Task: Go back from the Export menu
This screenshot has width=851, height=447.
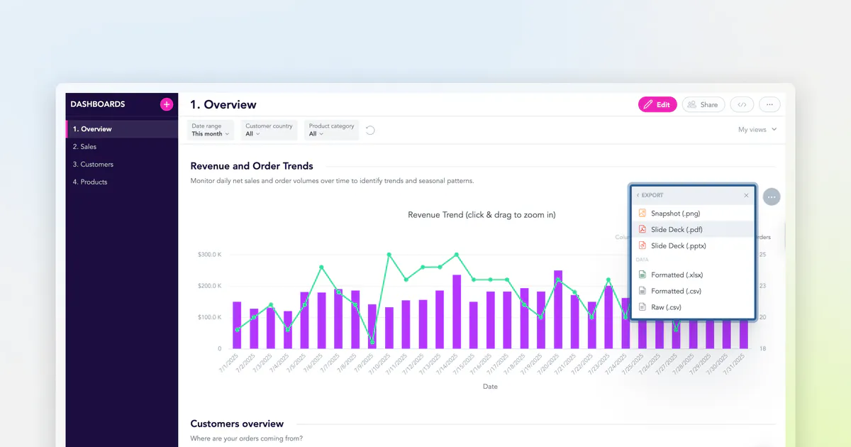Action: [x=638, y=195]
